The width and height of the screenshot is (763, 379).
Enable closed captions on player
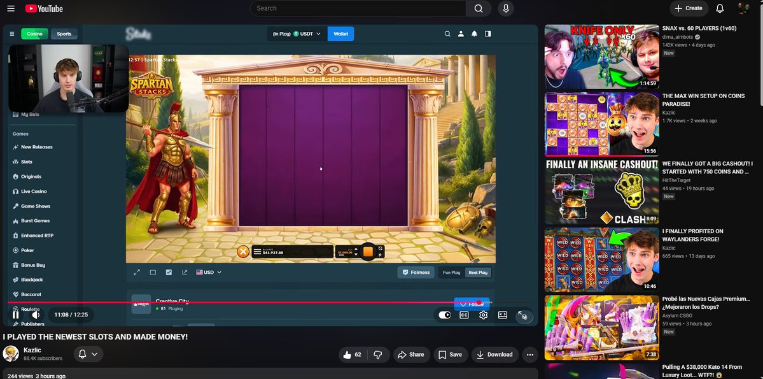(464, 315)
